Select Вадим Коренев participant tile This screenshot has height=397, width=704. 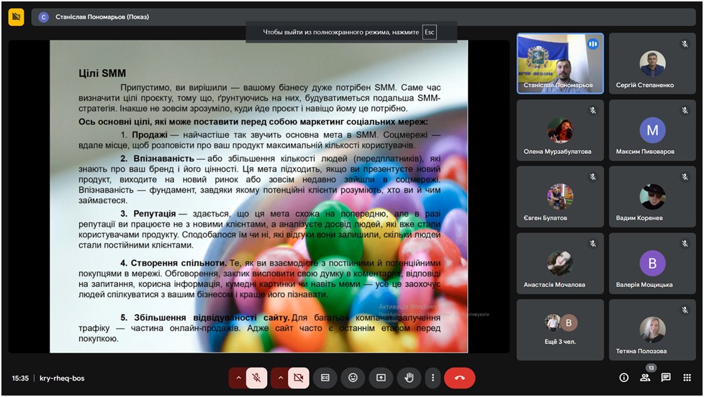[652, 196]
